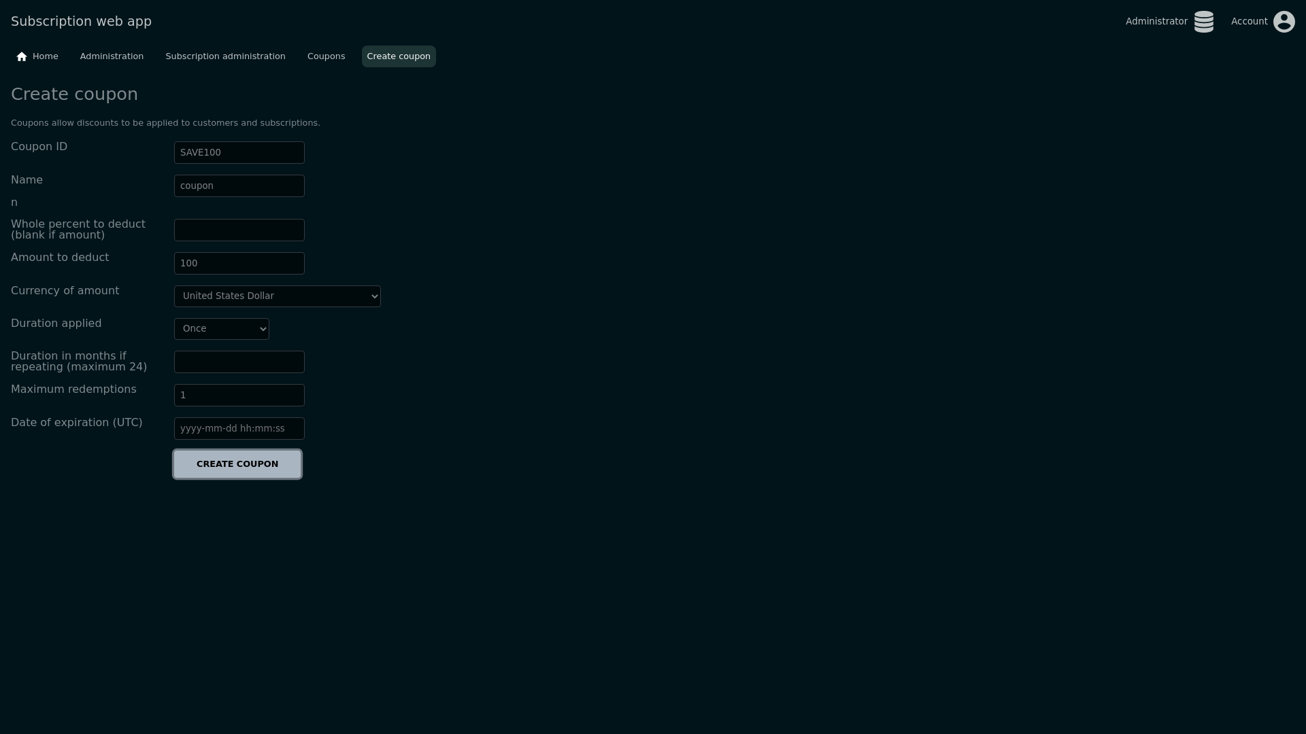The width and height of the screenshot is (1306, 734).
Task: Open the Duration applied dropdown
Action: [x=221, y=329]
